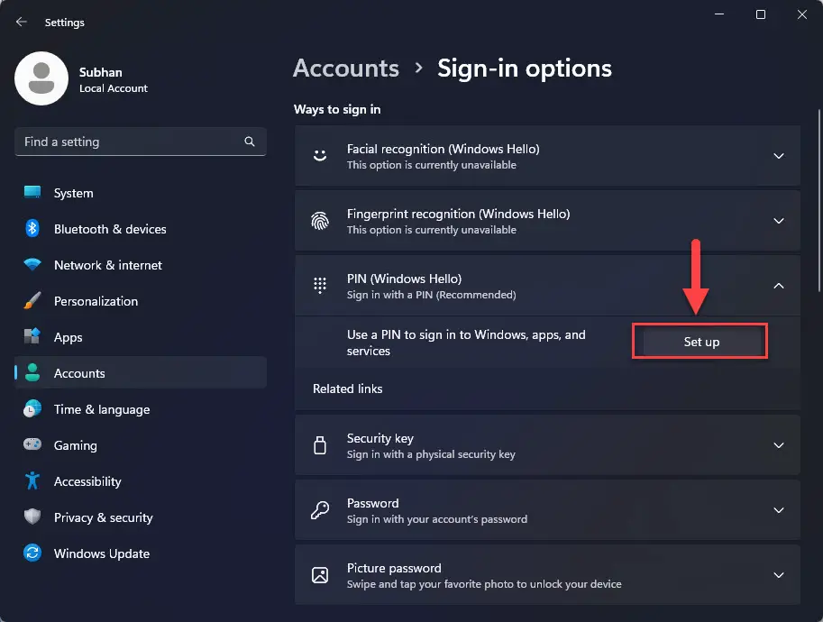823x622 pixels.
Task: Click the Find a setting search box
Action: point(141,142)
